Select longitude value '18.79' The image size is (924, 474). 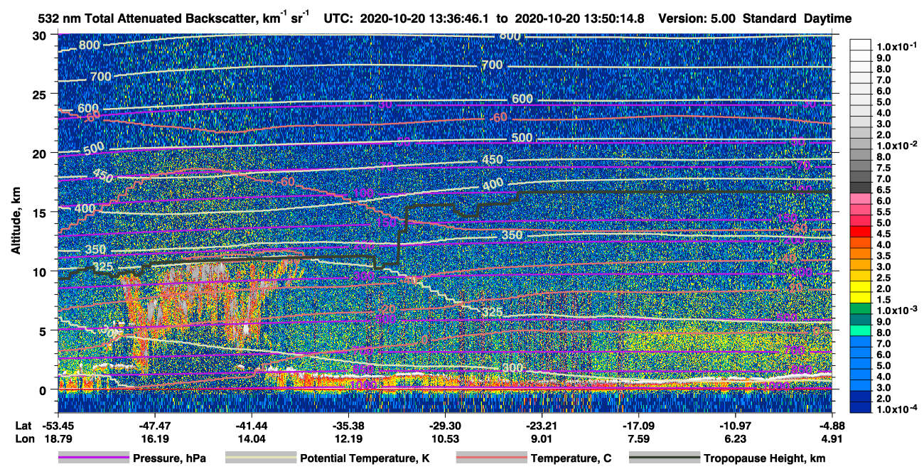(x=58, y=439)
